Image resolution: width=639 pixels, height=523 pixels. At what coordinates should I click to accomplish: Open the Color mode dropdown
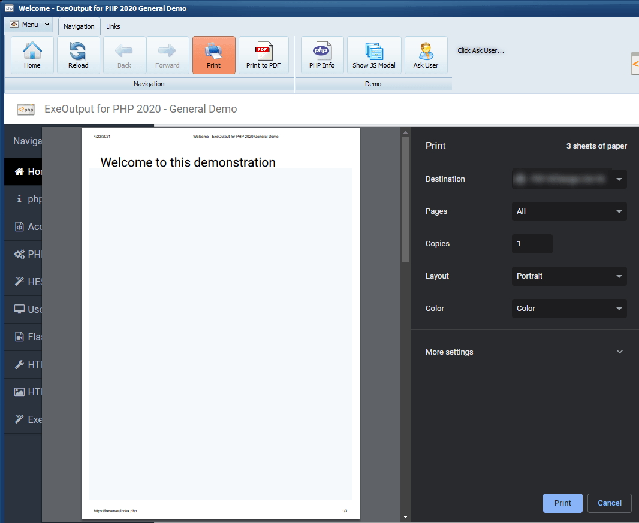pos(569,309)
